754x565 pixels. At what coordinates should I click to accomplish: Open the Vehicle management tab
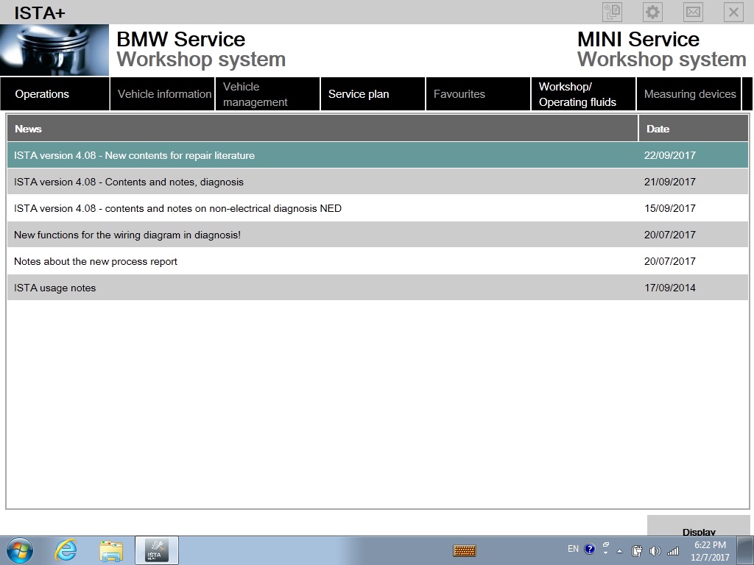[x=268, y=94]
